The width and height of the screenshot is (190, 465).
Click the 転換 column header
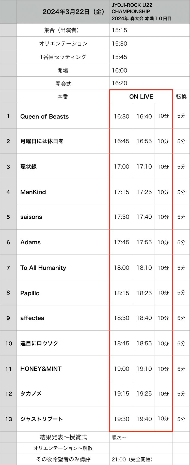(x=181, y=97)
